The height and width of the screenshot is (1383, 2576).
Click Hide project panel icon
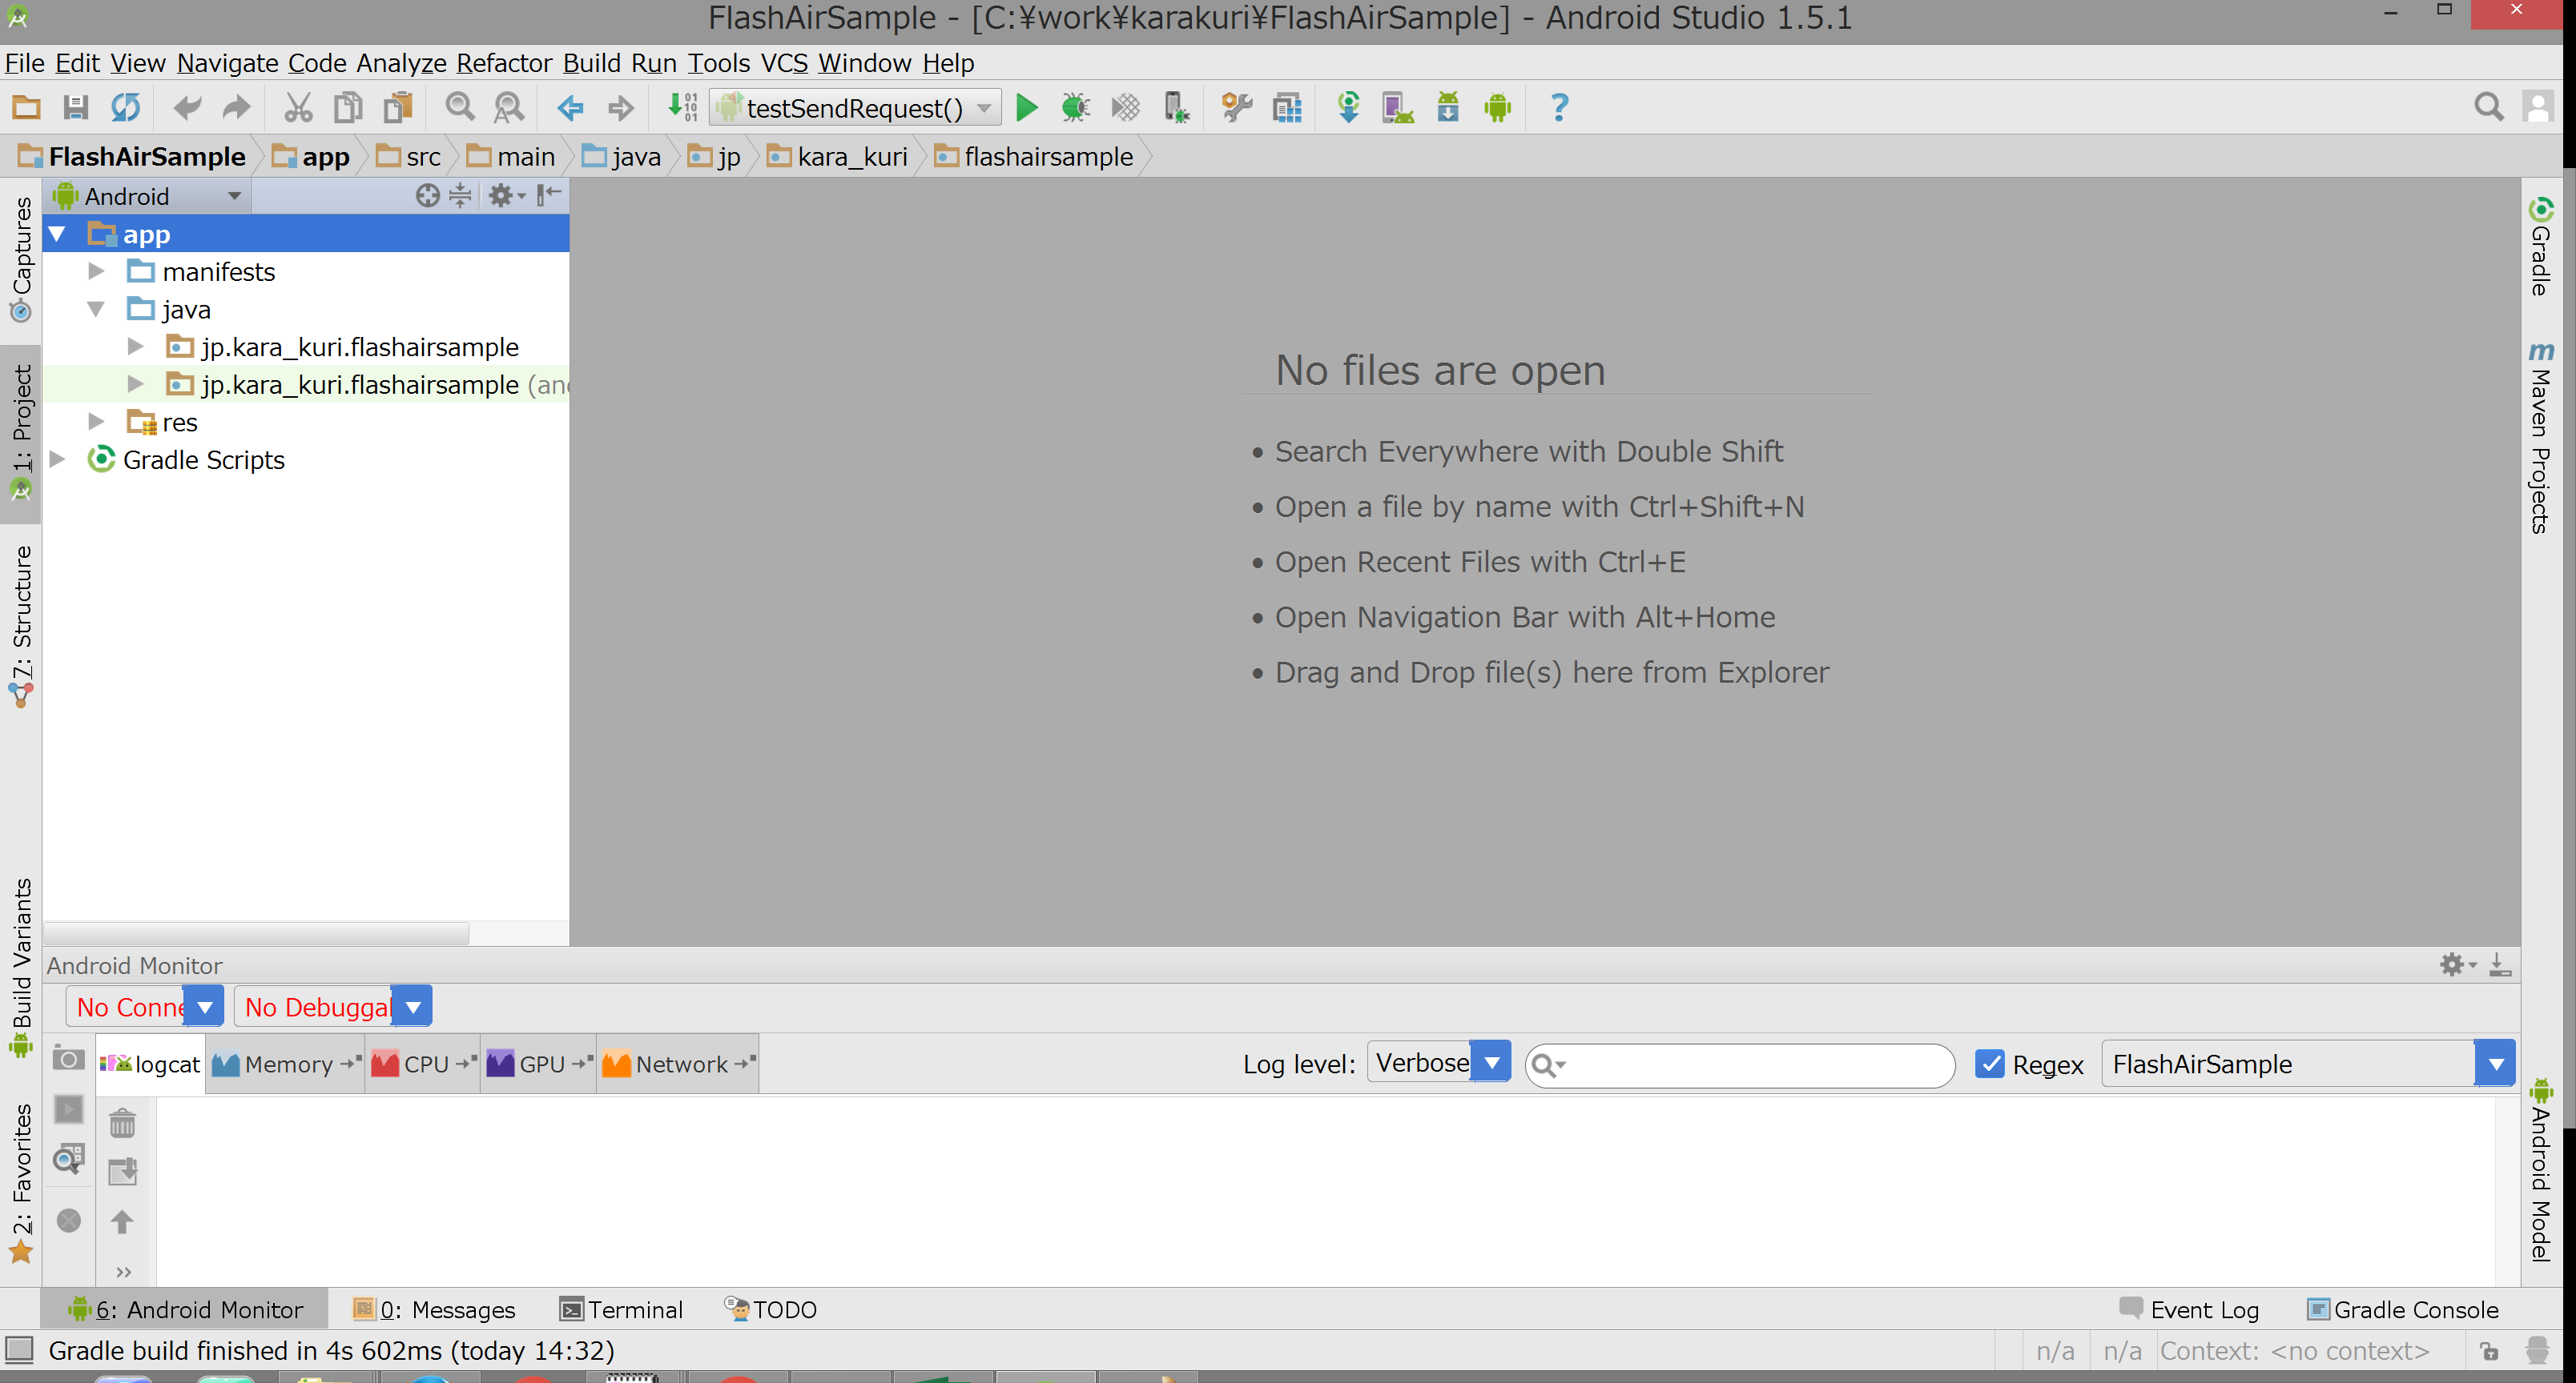pos(549,194)
